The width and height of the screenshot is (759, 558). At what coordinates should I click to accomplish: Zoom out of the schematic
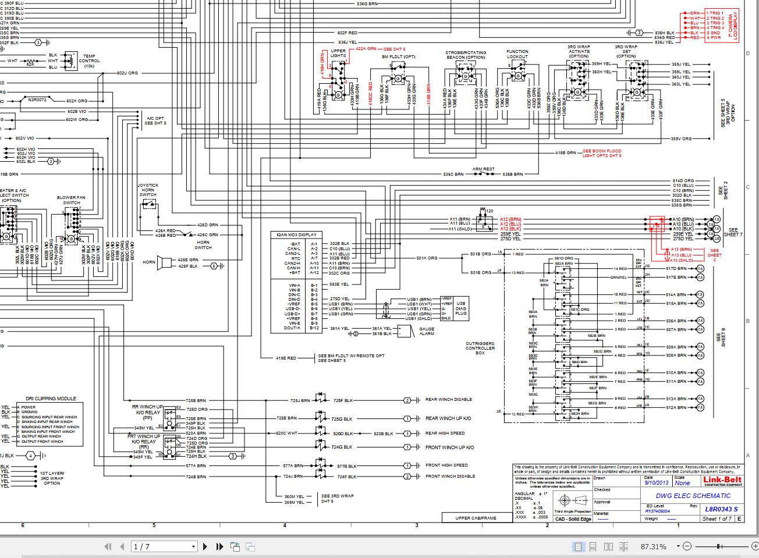(x=687, y=546)
